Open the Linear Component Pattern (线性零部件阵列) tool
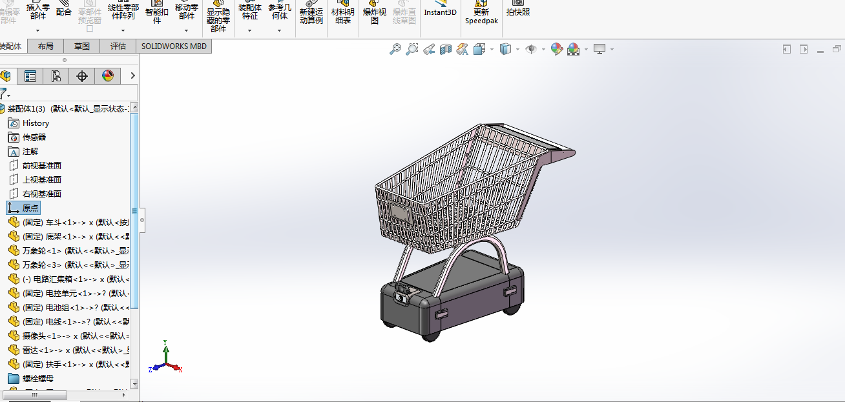This screenshot has height=402, width=845. tap(123, 12)
